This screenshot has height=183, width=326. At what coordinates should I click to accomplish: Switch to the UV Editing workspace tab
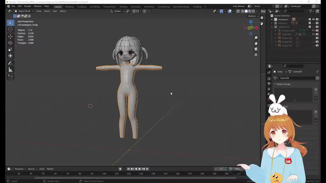click(94, 7)
